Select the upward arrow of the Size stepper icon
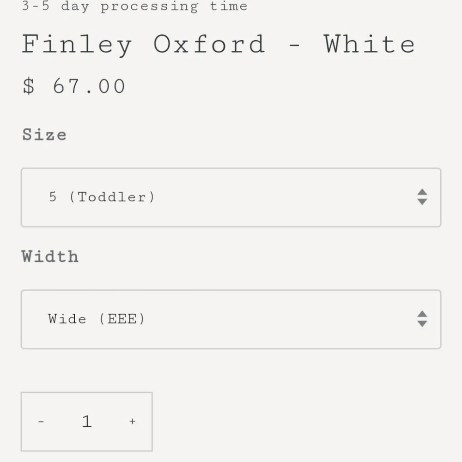The height and width of the screenshot is (462, 462). tap(422, 191)
